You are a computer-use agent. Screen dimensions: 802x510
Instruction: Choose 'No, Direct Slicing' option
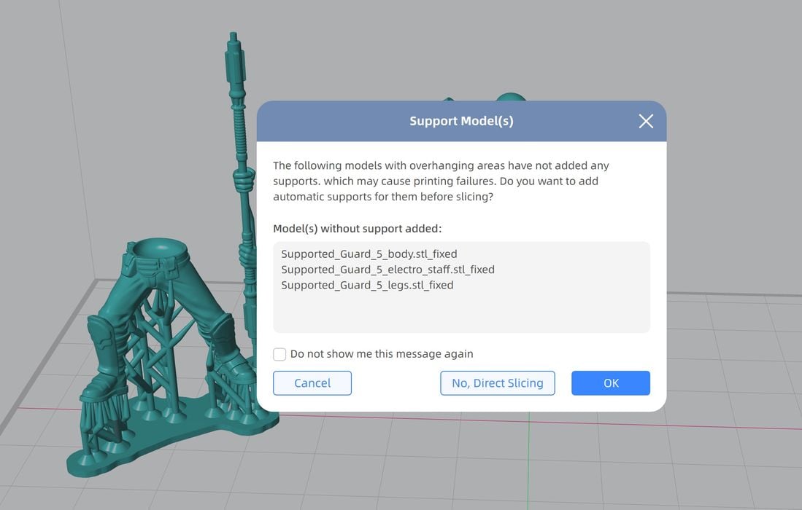coord(497,383)
